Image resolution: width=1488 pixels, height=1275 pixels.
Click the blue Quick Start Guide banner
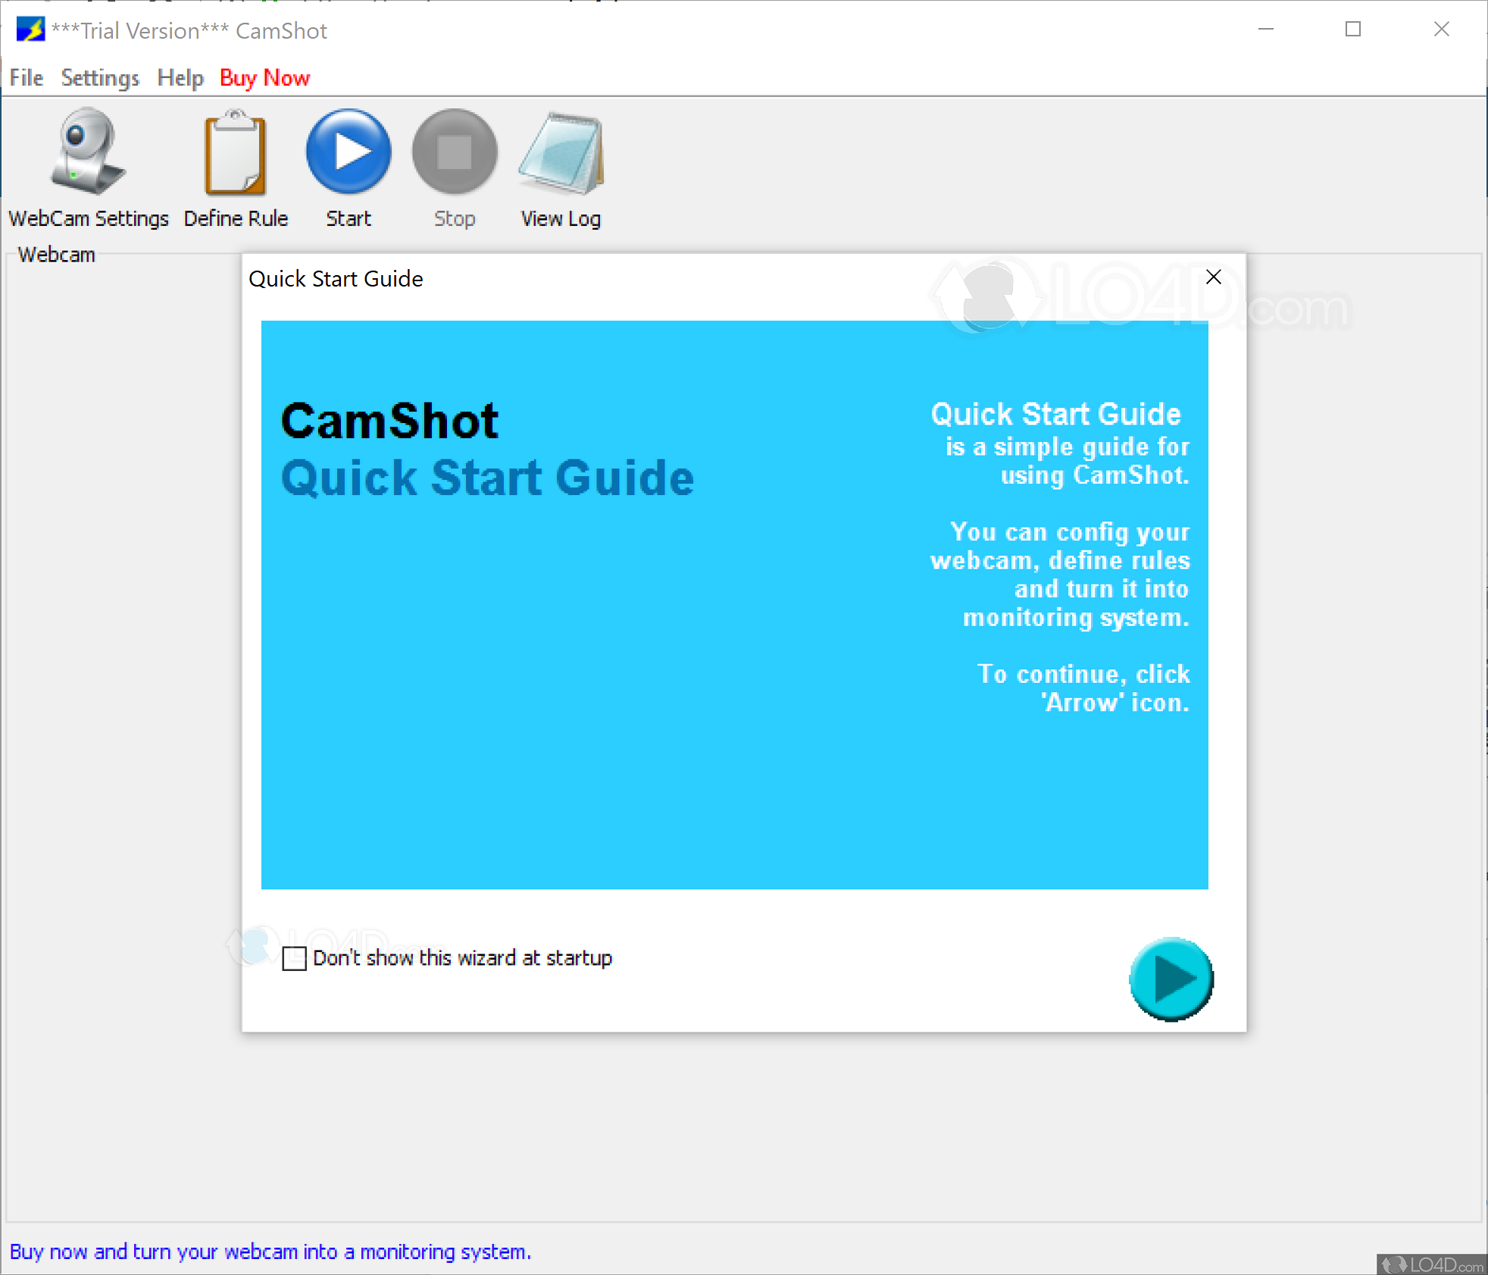(x=734, y=605)
